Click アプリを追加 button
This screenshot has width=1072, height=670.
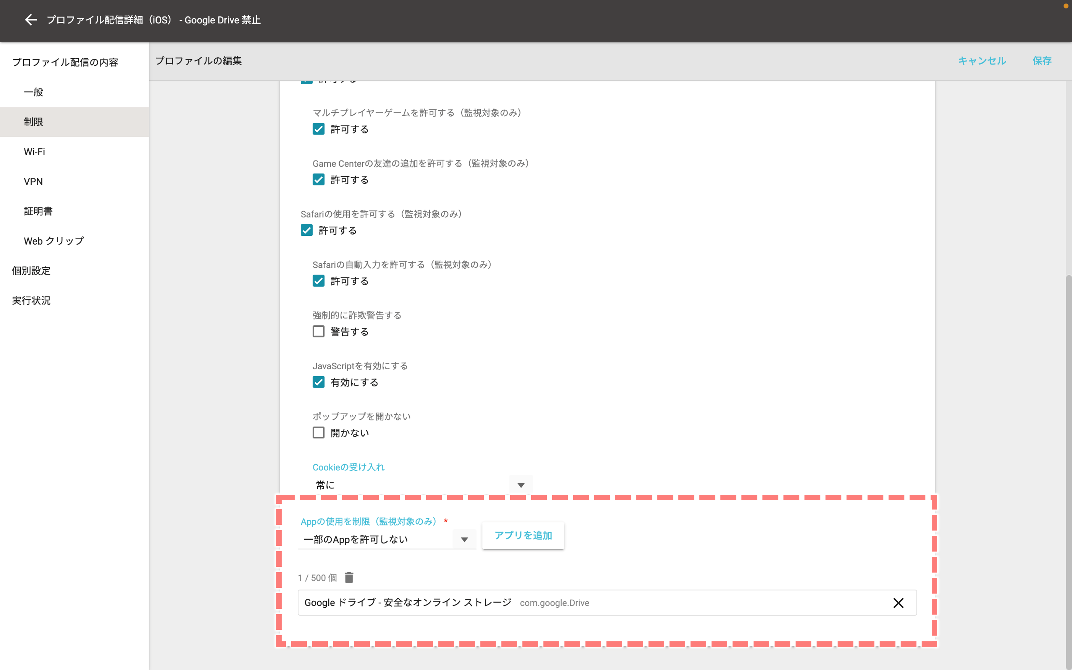click(x=523, y=535)
